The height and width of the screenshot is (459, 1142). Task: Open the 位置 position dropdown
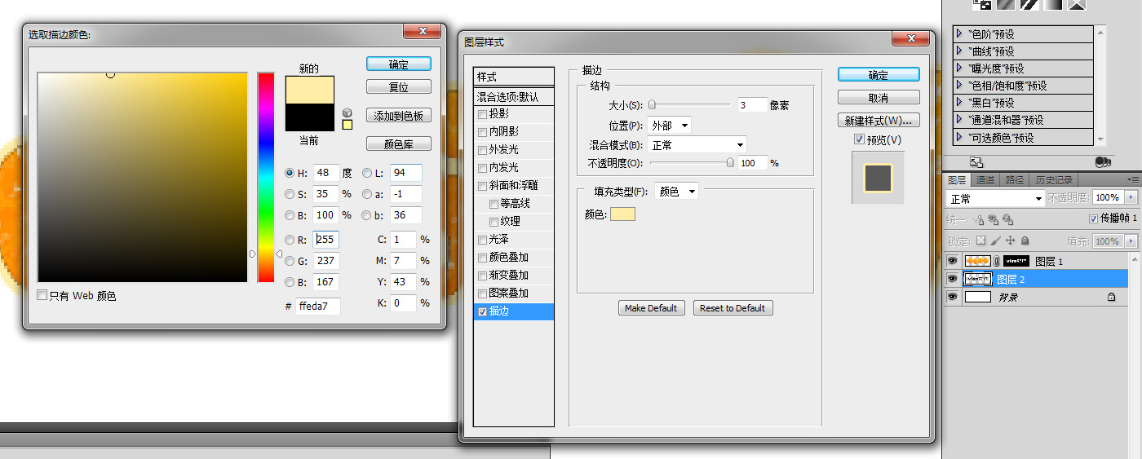pos(670,126)
